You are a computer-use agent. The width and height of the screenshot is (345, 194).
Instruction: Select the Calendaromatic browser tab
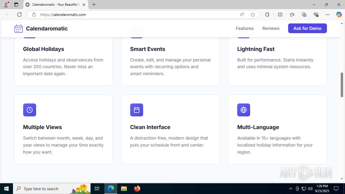[x=56, y=5]
